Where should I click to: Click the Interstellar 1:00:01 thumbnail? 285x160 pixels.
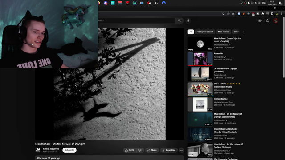(200, 135)
